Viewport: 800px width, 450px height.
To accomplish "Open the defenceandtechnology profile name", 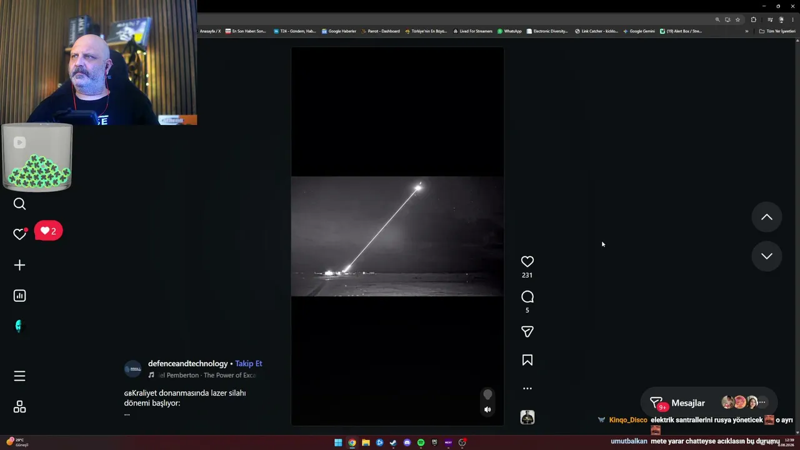I will (188, 364).
